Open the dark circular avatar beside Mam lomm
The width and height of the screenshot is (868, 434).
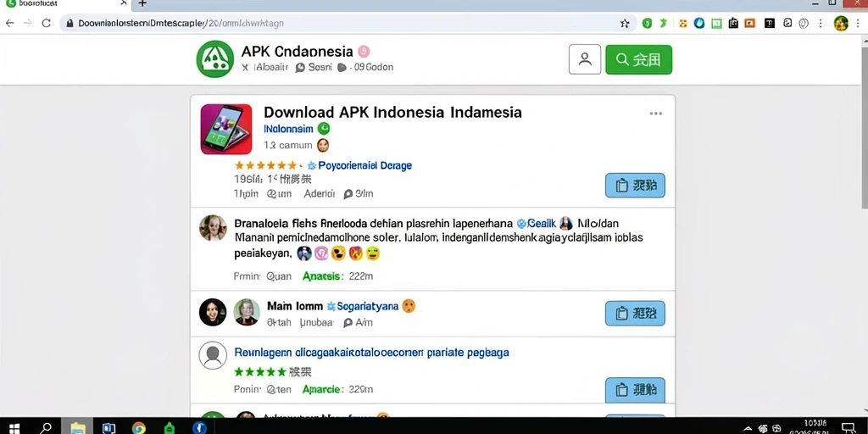pos(213,312)
